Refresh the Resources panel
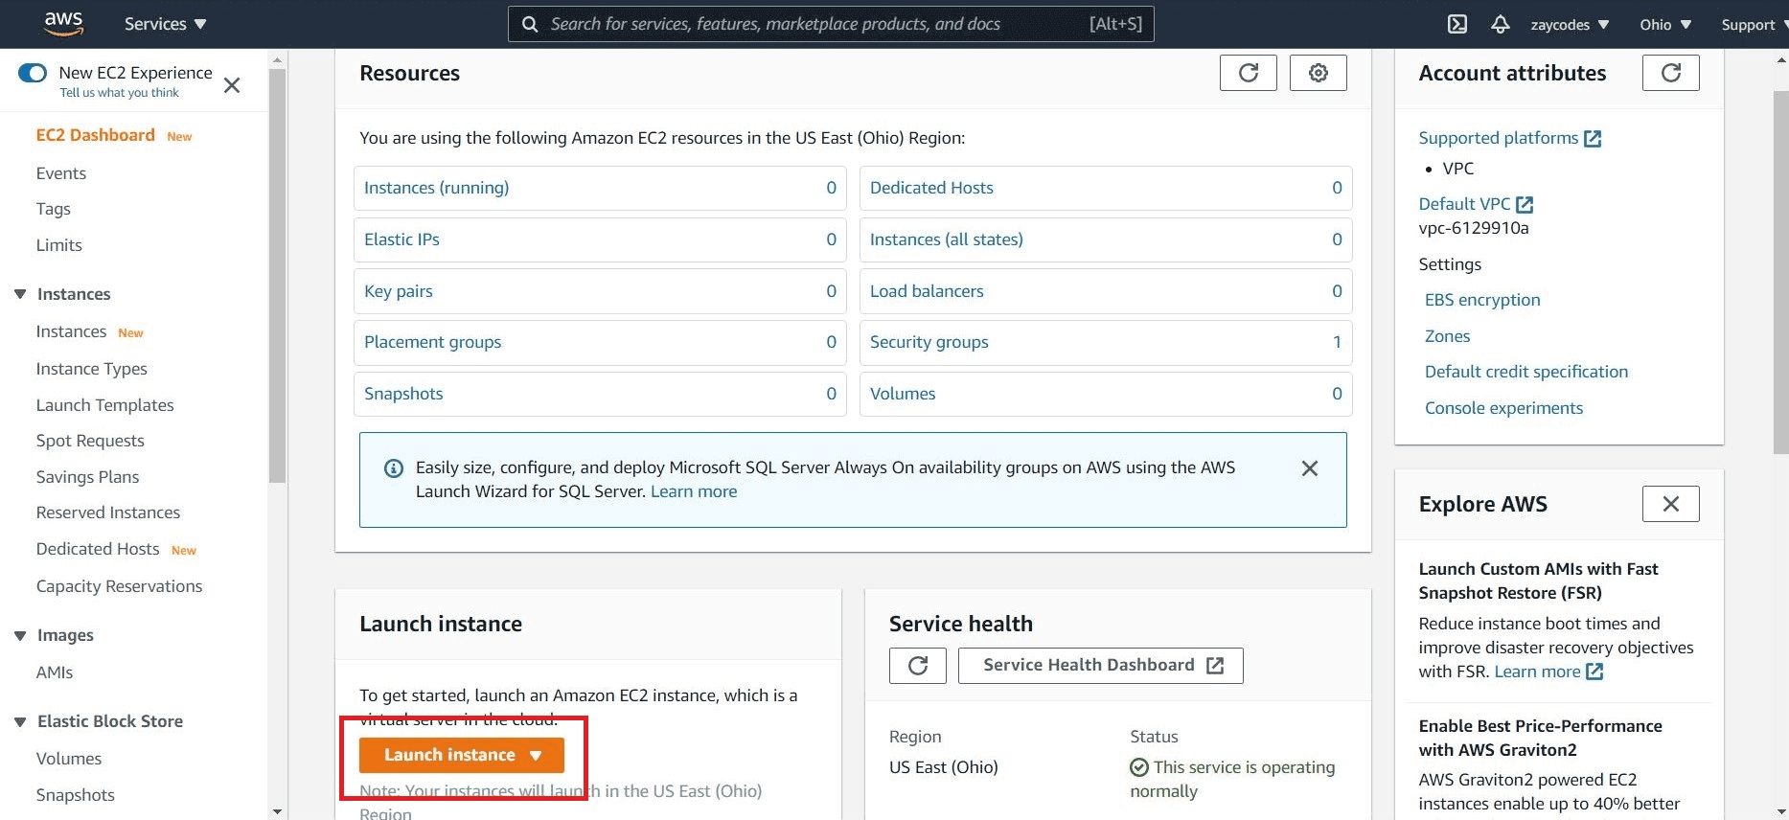1789x820 pixels. (x=1248, y=73)
